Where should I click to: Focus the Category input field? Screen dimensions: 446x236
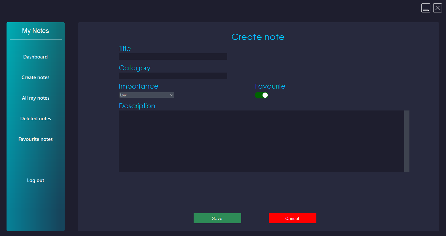point(173,76)
